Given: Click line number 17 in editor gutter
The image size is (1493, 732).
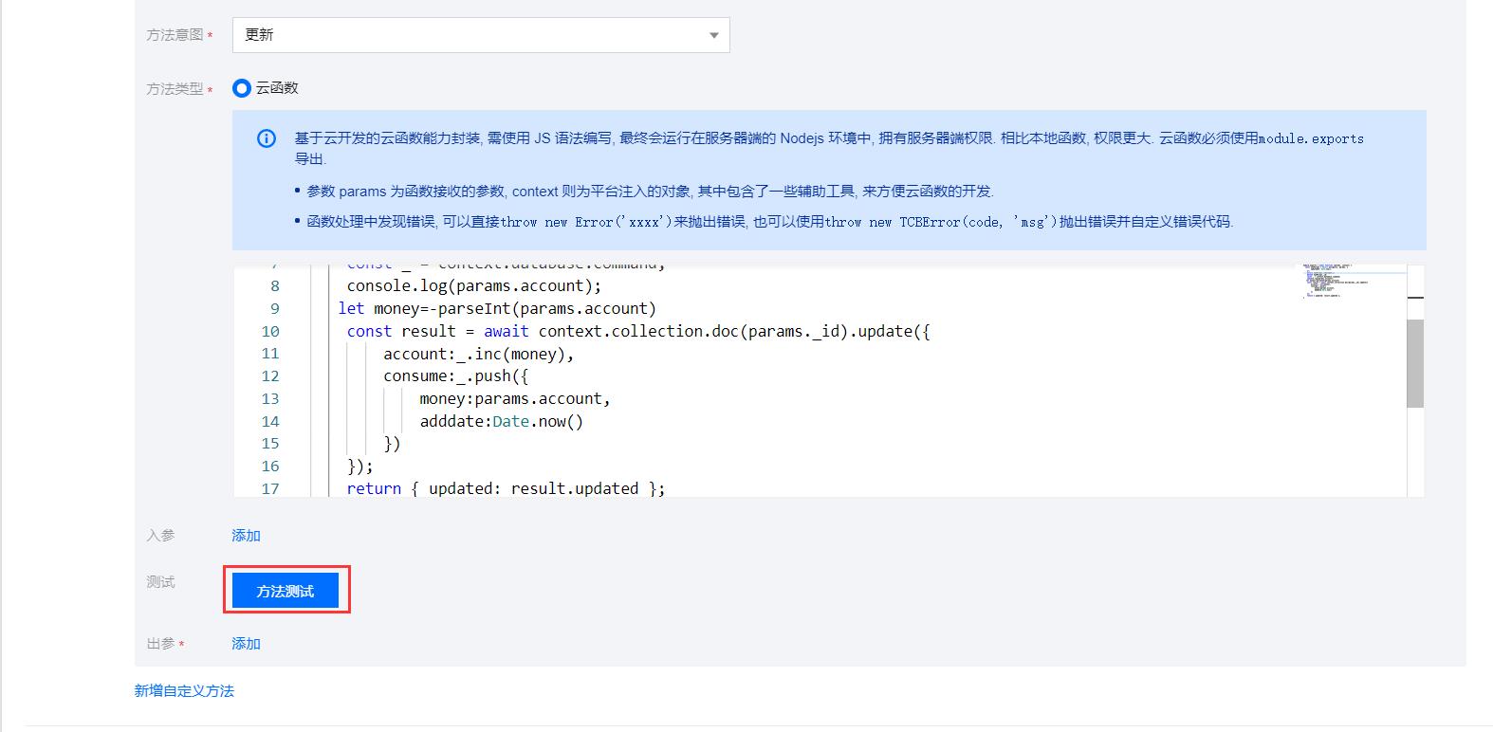Looking at the screenshot, I should point(270,488).
